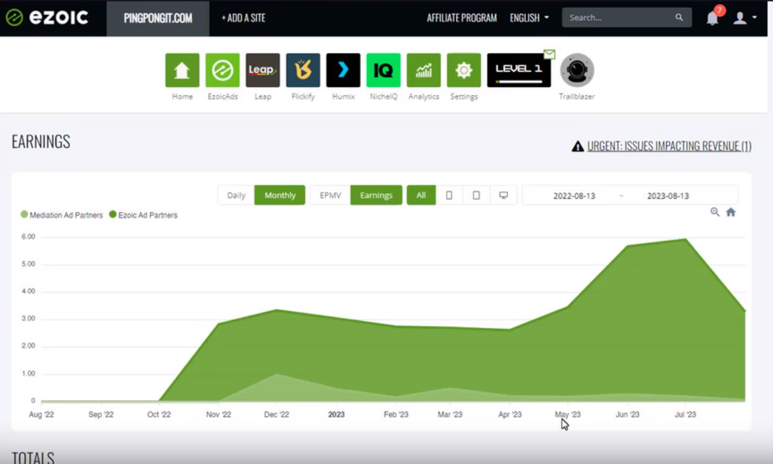Screen dimensions: 773x464
Task: Open the Analytics icon
Action: [424, 70]
